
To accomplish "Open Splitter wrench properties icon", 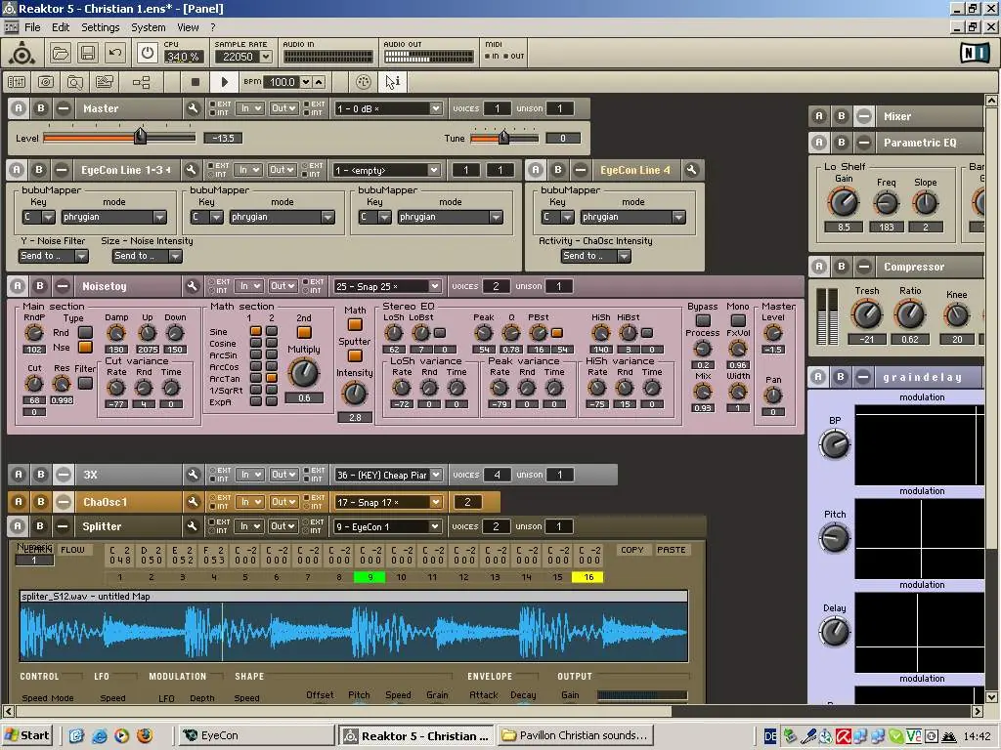I will [192, 526].
